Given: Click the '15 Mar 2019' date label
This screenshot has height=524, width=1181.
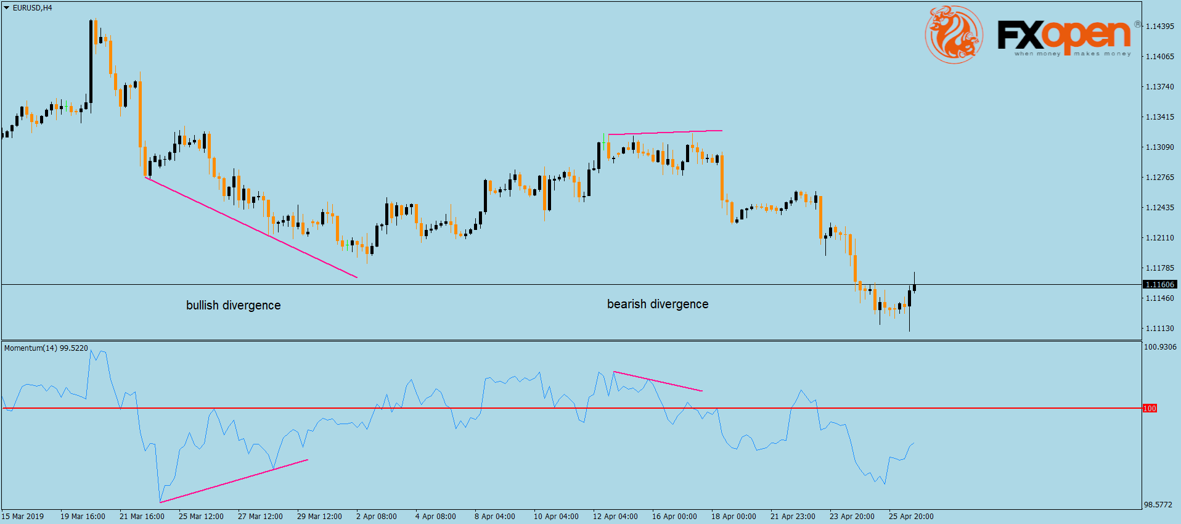Looking at the screenshot, I should coord(23,517).
